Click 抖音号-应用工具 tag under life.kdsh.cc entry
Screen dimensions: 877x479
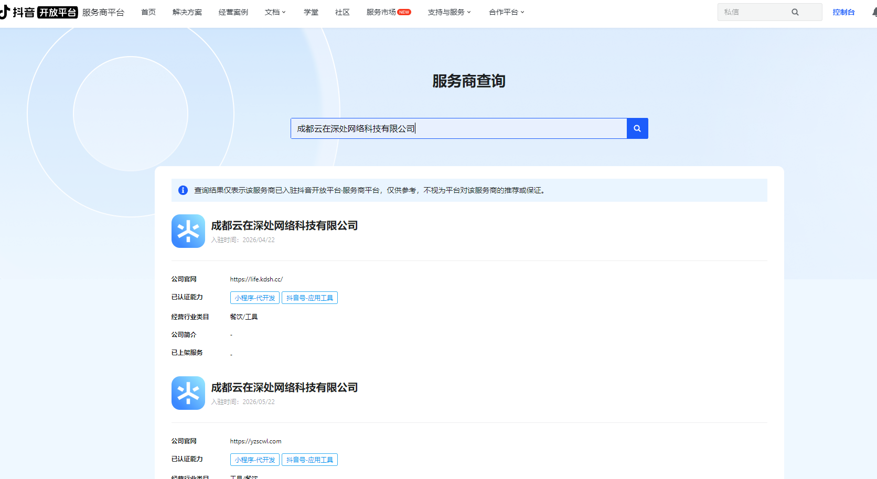pyautogui.click(x=309, y=298)
